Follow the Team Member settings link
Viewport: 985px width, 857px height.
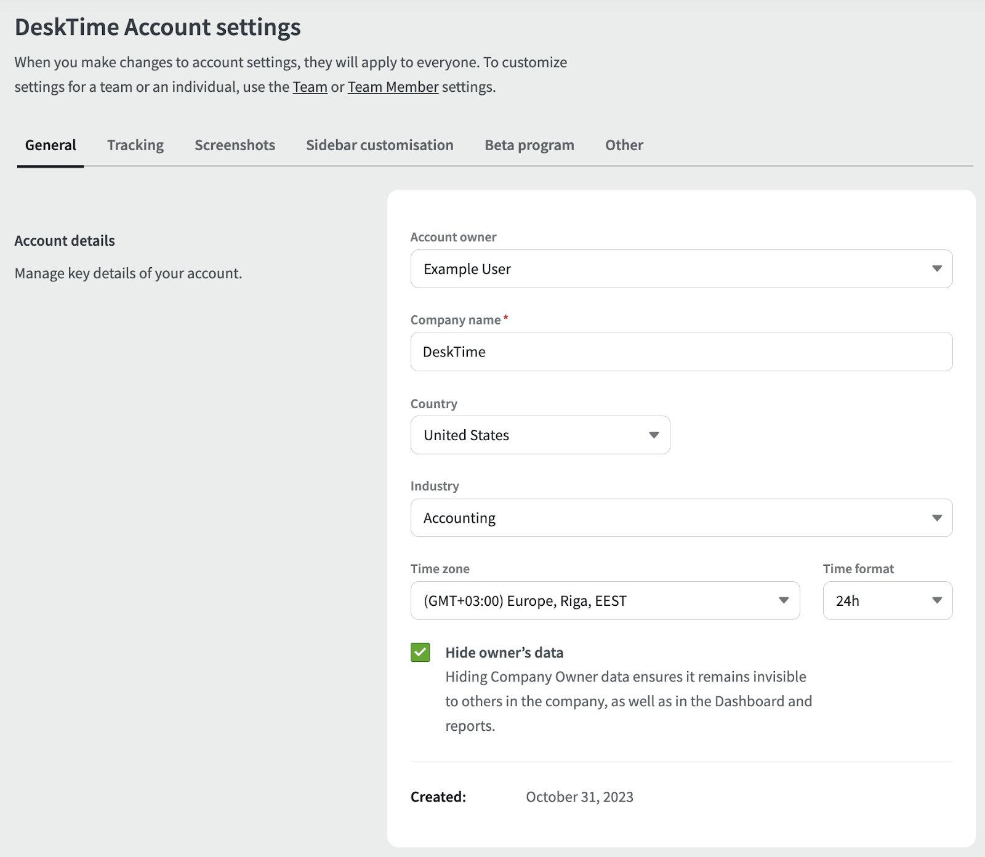click(393, 87)
